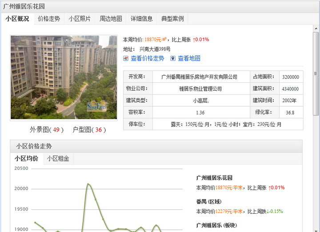Screen dimensions: 320x232
Task: Switch to the 小区租金 chart tab
Action: click(x=58, y=159)
